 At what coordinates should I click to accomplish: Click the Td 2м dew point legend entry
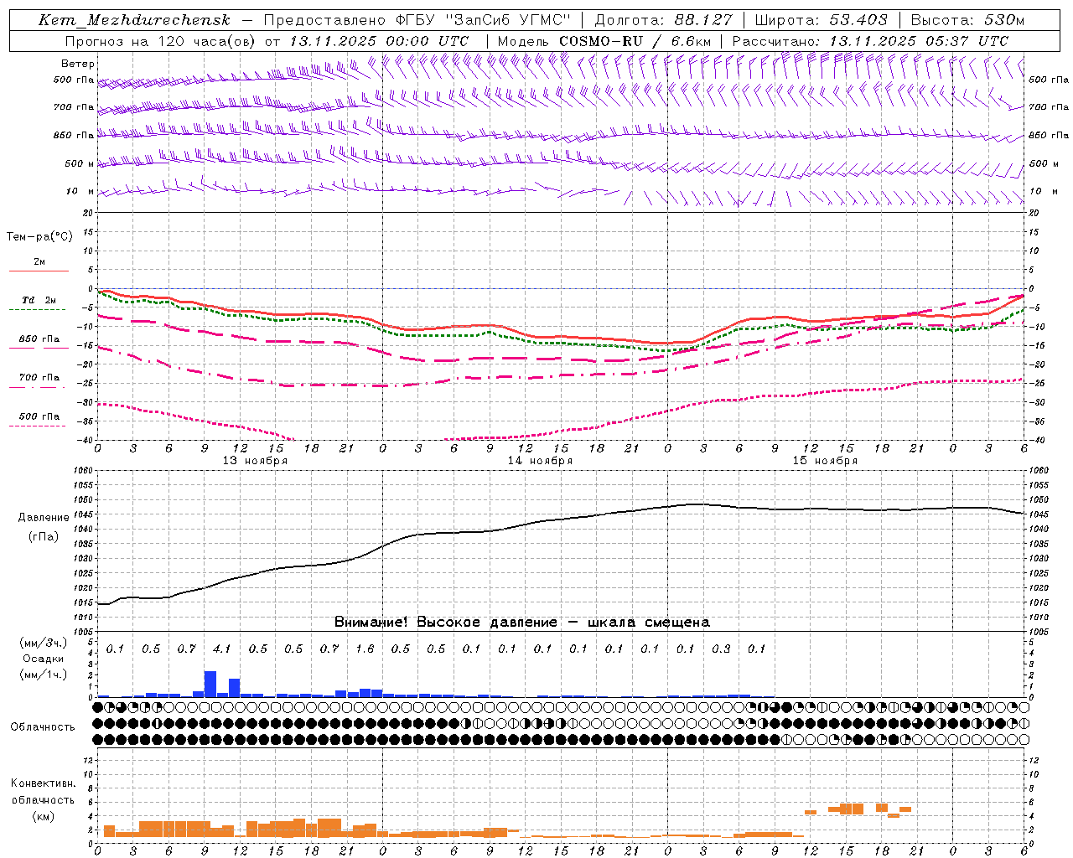point(39,302)
